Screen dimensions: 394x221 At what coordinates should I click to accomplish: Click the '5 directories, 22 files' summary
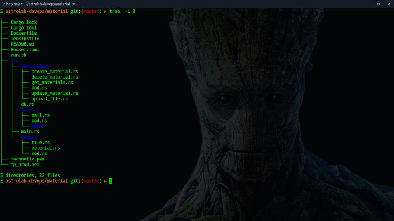pos(30,175)
